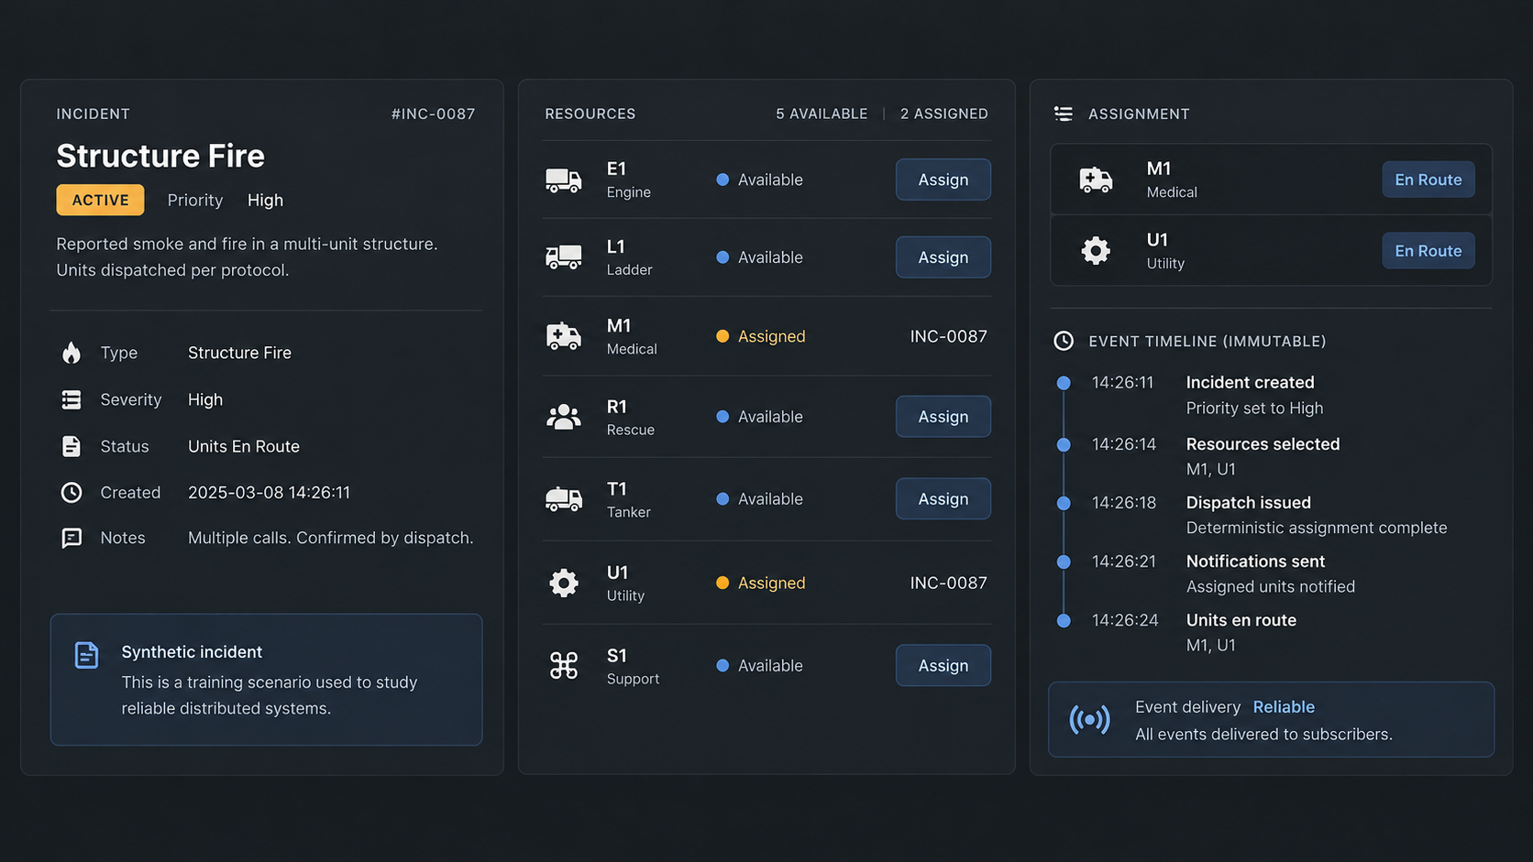Select the Dispatch issued timeline marker
This screenshot has height=862, width=1533.
(1064, 503)
